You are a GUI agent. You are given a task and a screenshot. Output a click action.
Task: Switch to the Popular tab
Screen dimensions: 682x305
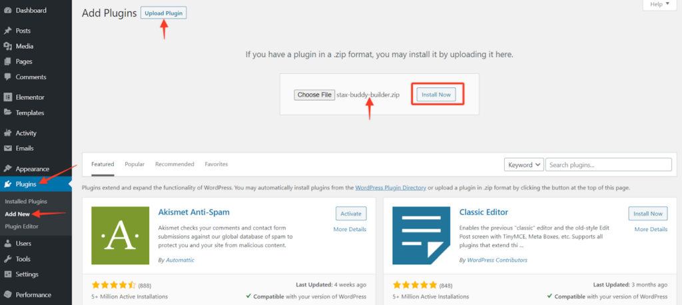tap(135, 164)
